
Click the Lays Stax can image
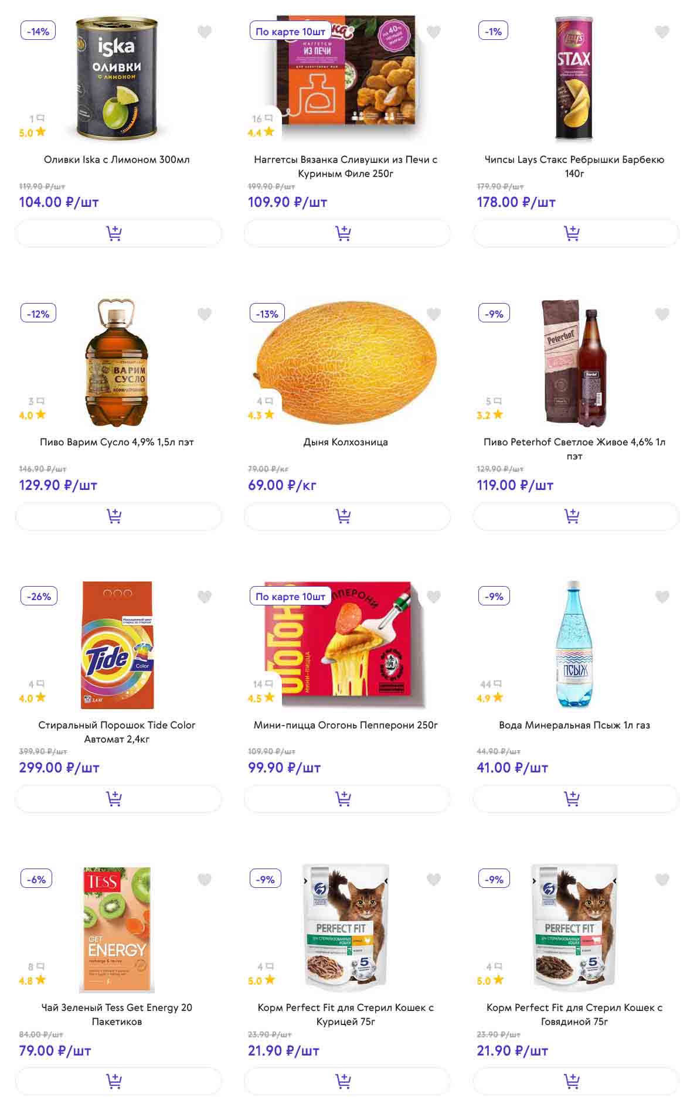pos(574,79)
